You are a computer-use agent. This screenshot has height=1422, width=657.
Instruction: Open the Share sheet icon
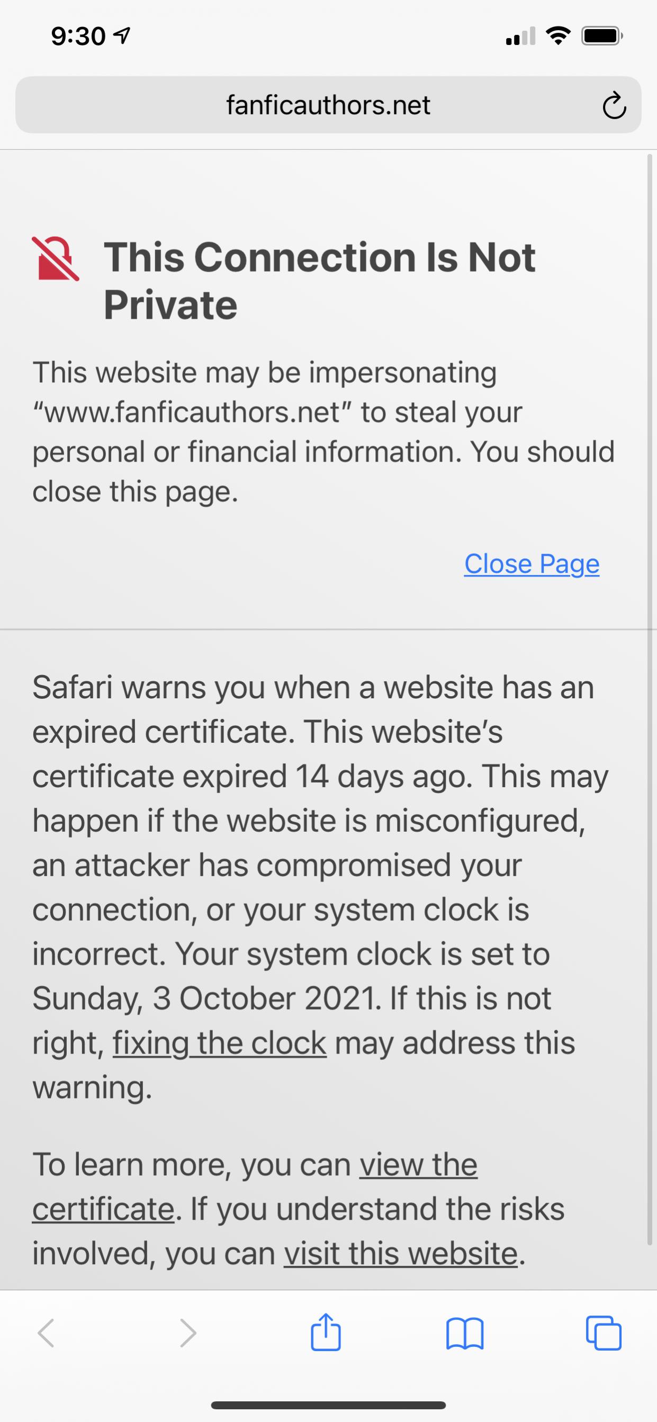pos(326,1332)
